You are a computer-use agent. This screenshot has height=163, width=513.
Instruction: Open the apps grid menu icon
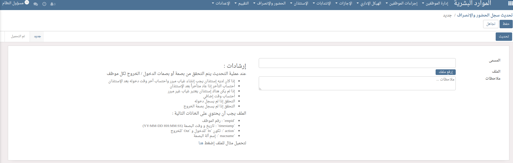coord(510,4)
